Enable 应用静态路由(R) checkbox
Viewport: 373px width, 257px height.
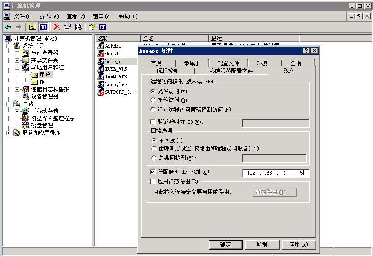coord(152,181)
